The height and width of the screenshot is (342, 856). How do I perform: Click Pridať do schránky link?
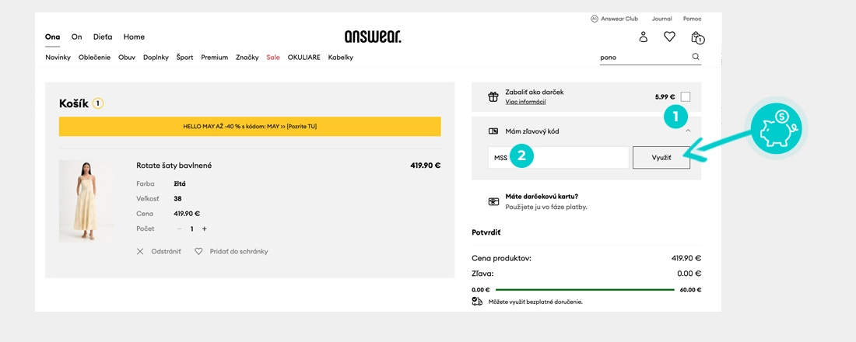239,252
